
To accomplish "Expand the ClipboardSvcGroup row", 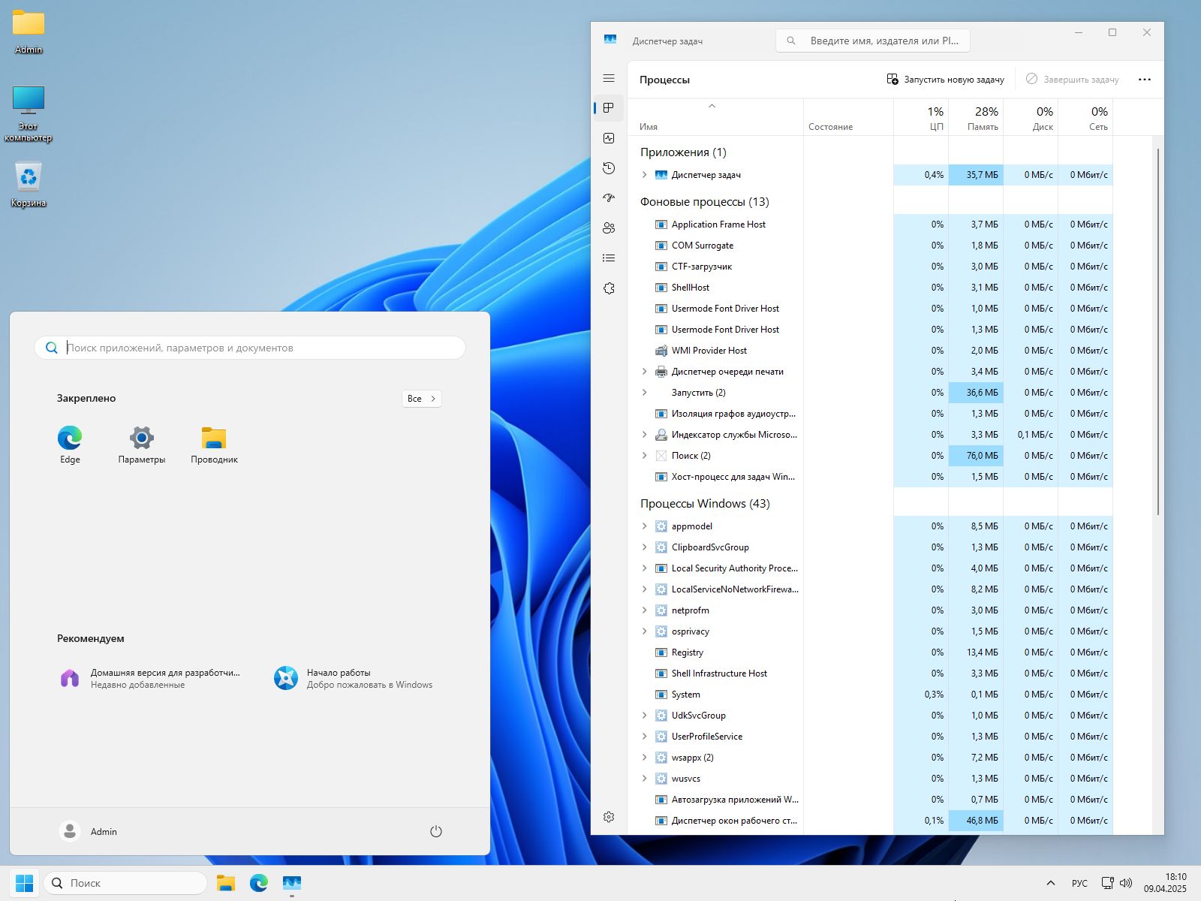I will pyautogui.click(x=644, y=547).
